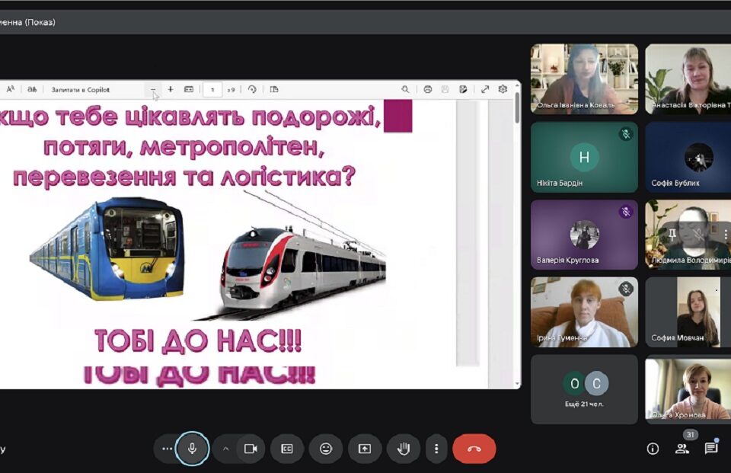The height and width of the screenshot is (473, 731).
Task: Click the PDF print icon
Action: click(x=428, y=89)
